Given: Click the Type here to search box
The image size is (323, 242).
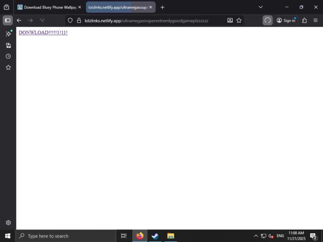Looking at the screenshot, I should click(66, 236).
